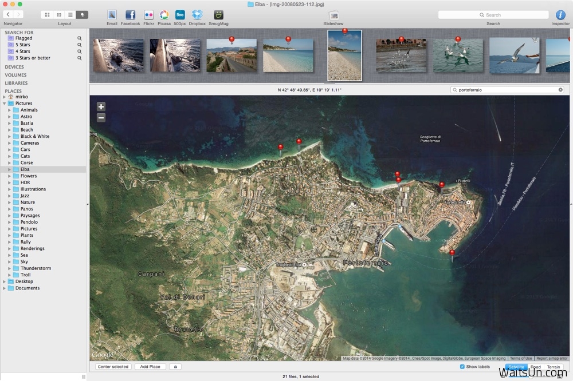Expand the Documents item in Places
This screenshot has height=381, width=573.
click(x=5, y=288)
